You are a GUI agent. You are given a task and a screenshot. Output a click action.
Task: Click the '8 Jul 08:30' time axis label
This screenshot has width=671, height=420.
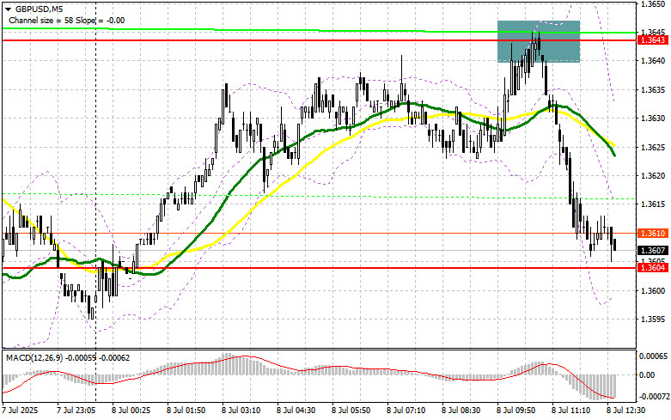click(x=461, y=411)
